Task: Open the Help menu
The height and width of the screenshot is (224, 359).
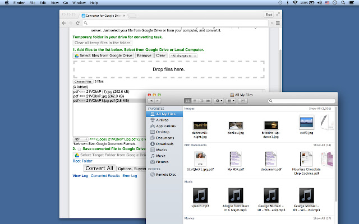Action: point(94,3)
